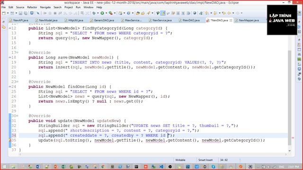Open the External Tools dropdown arrow

click(115, 13)
